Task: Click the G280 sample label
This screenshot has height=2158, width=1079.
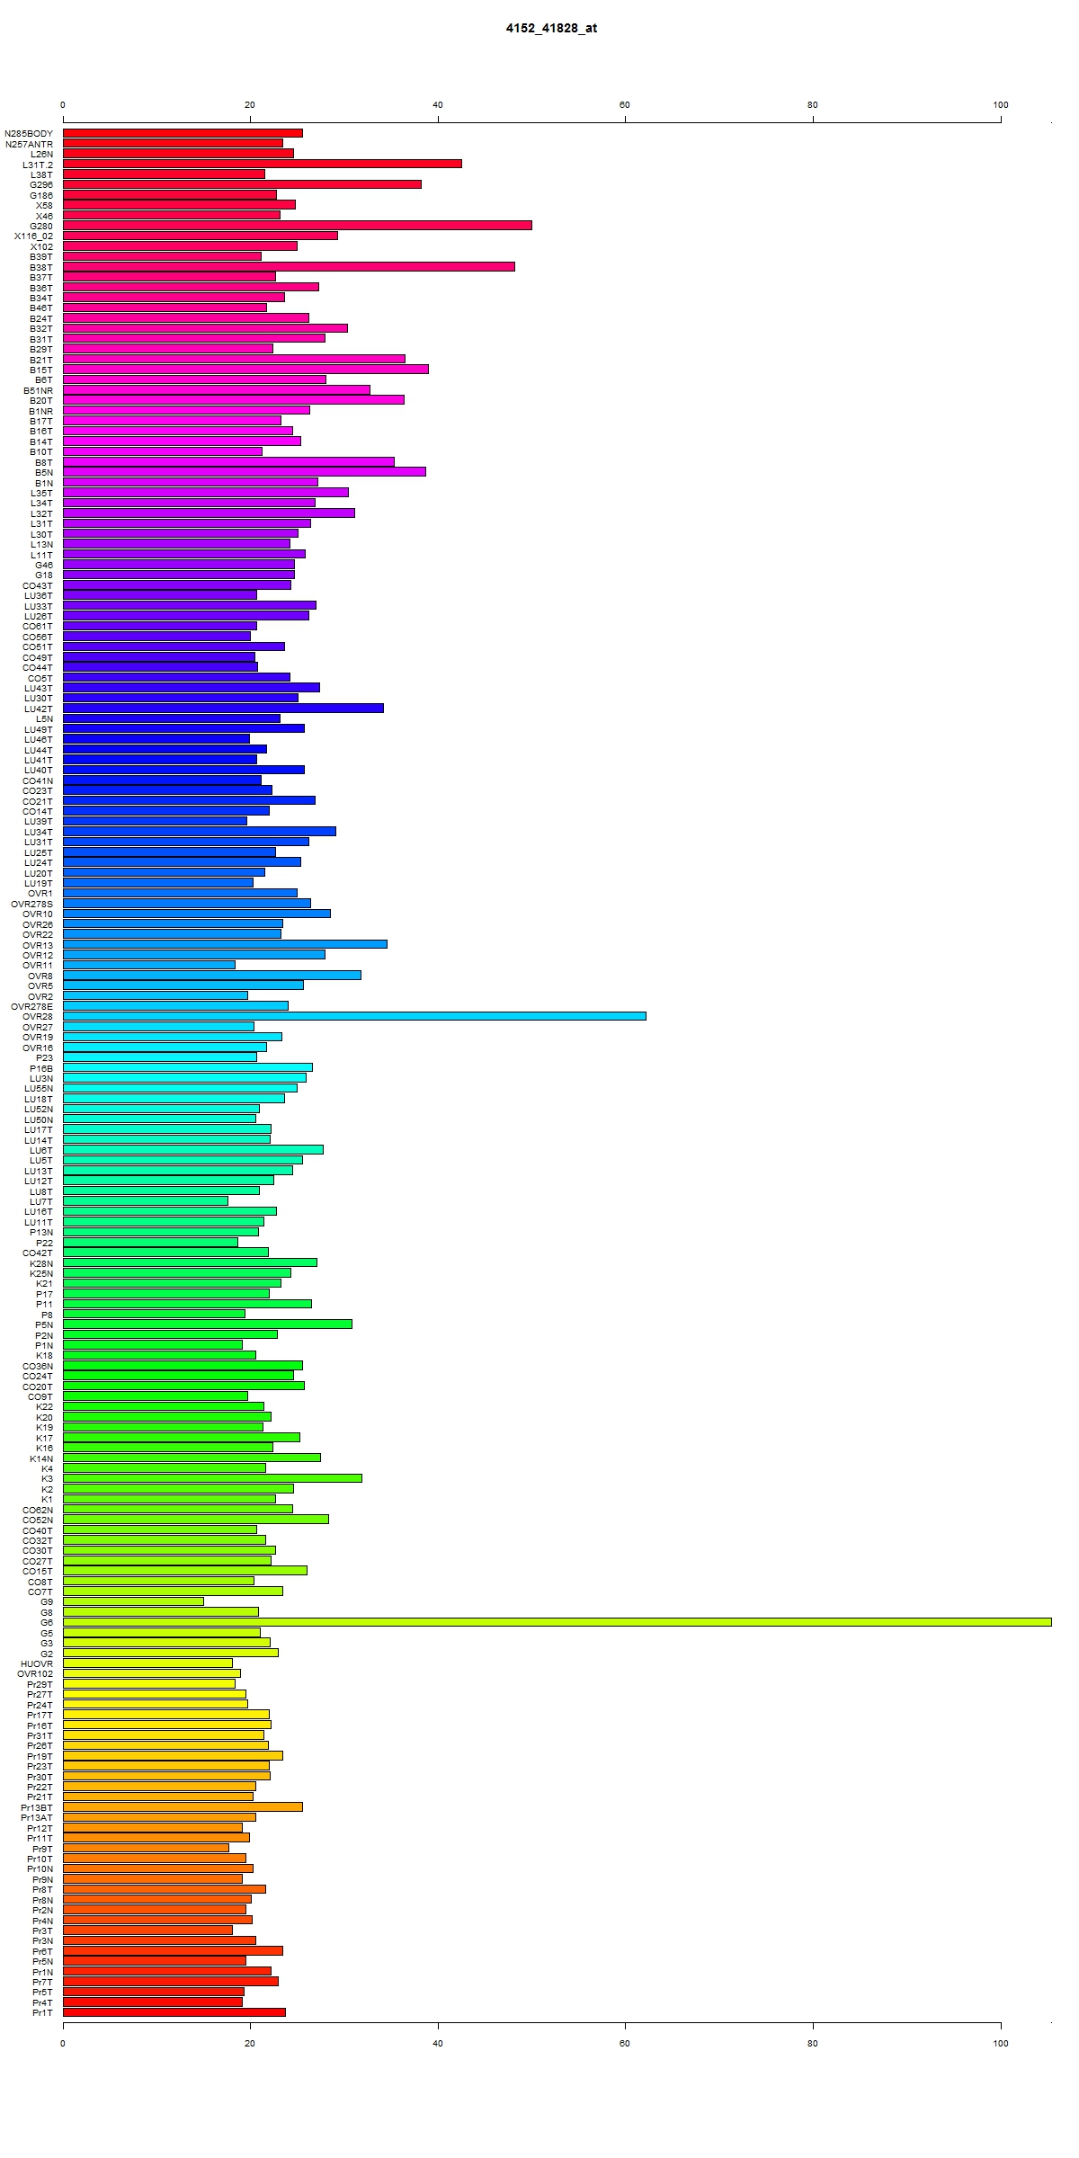Action: click(x=41, y=226)
